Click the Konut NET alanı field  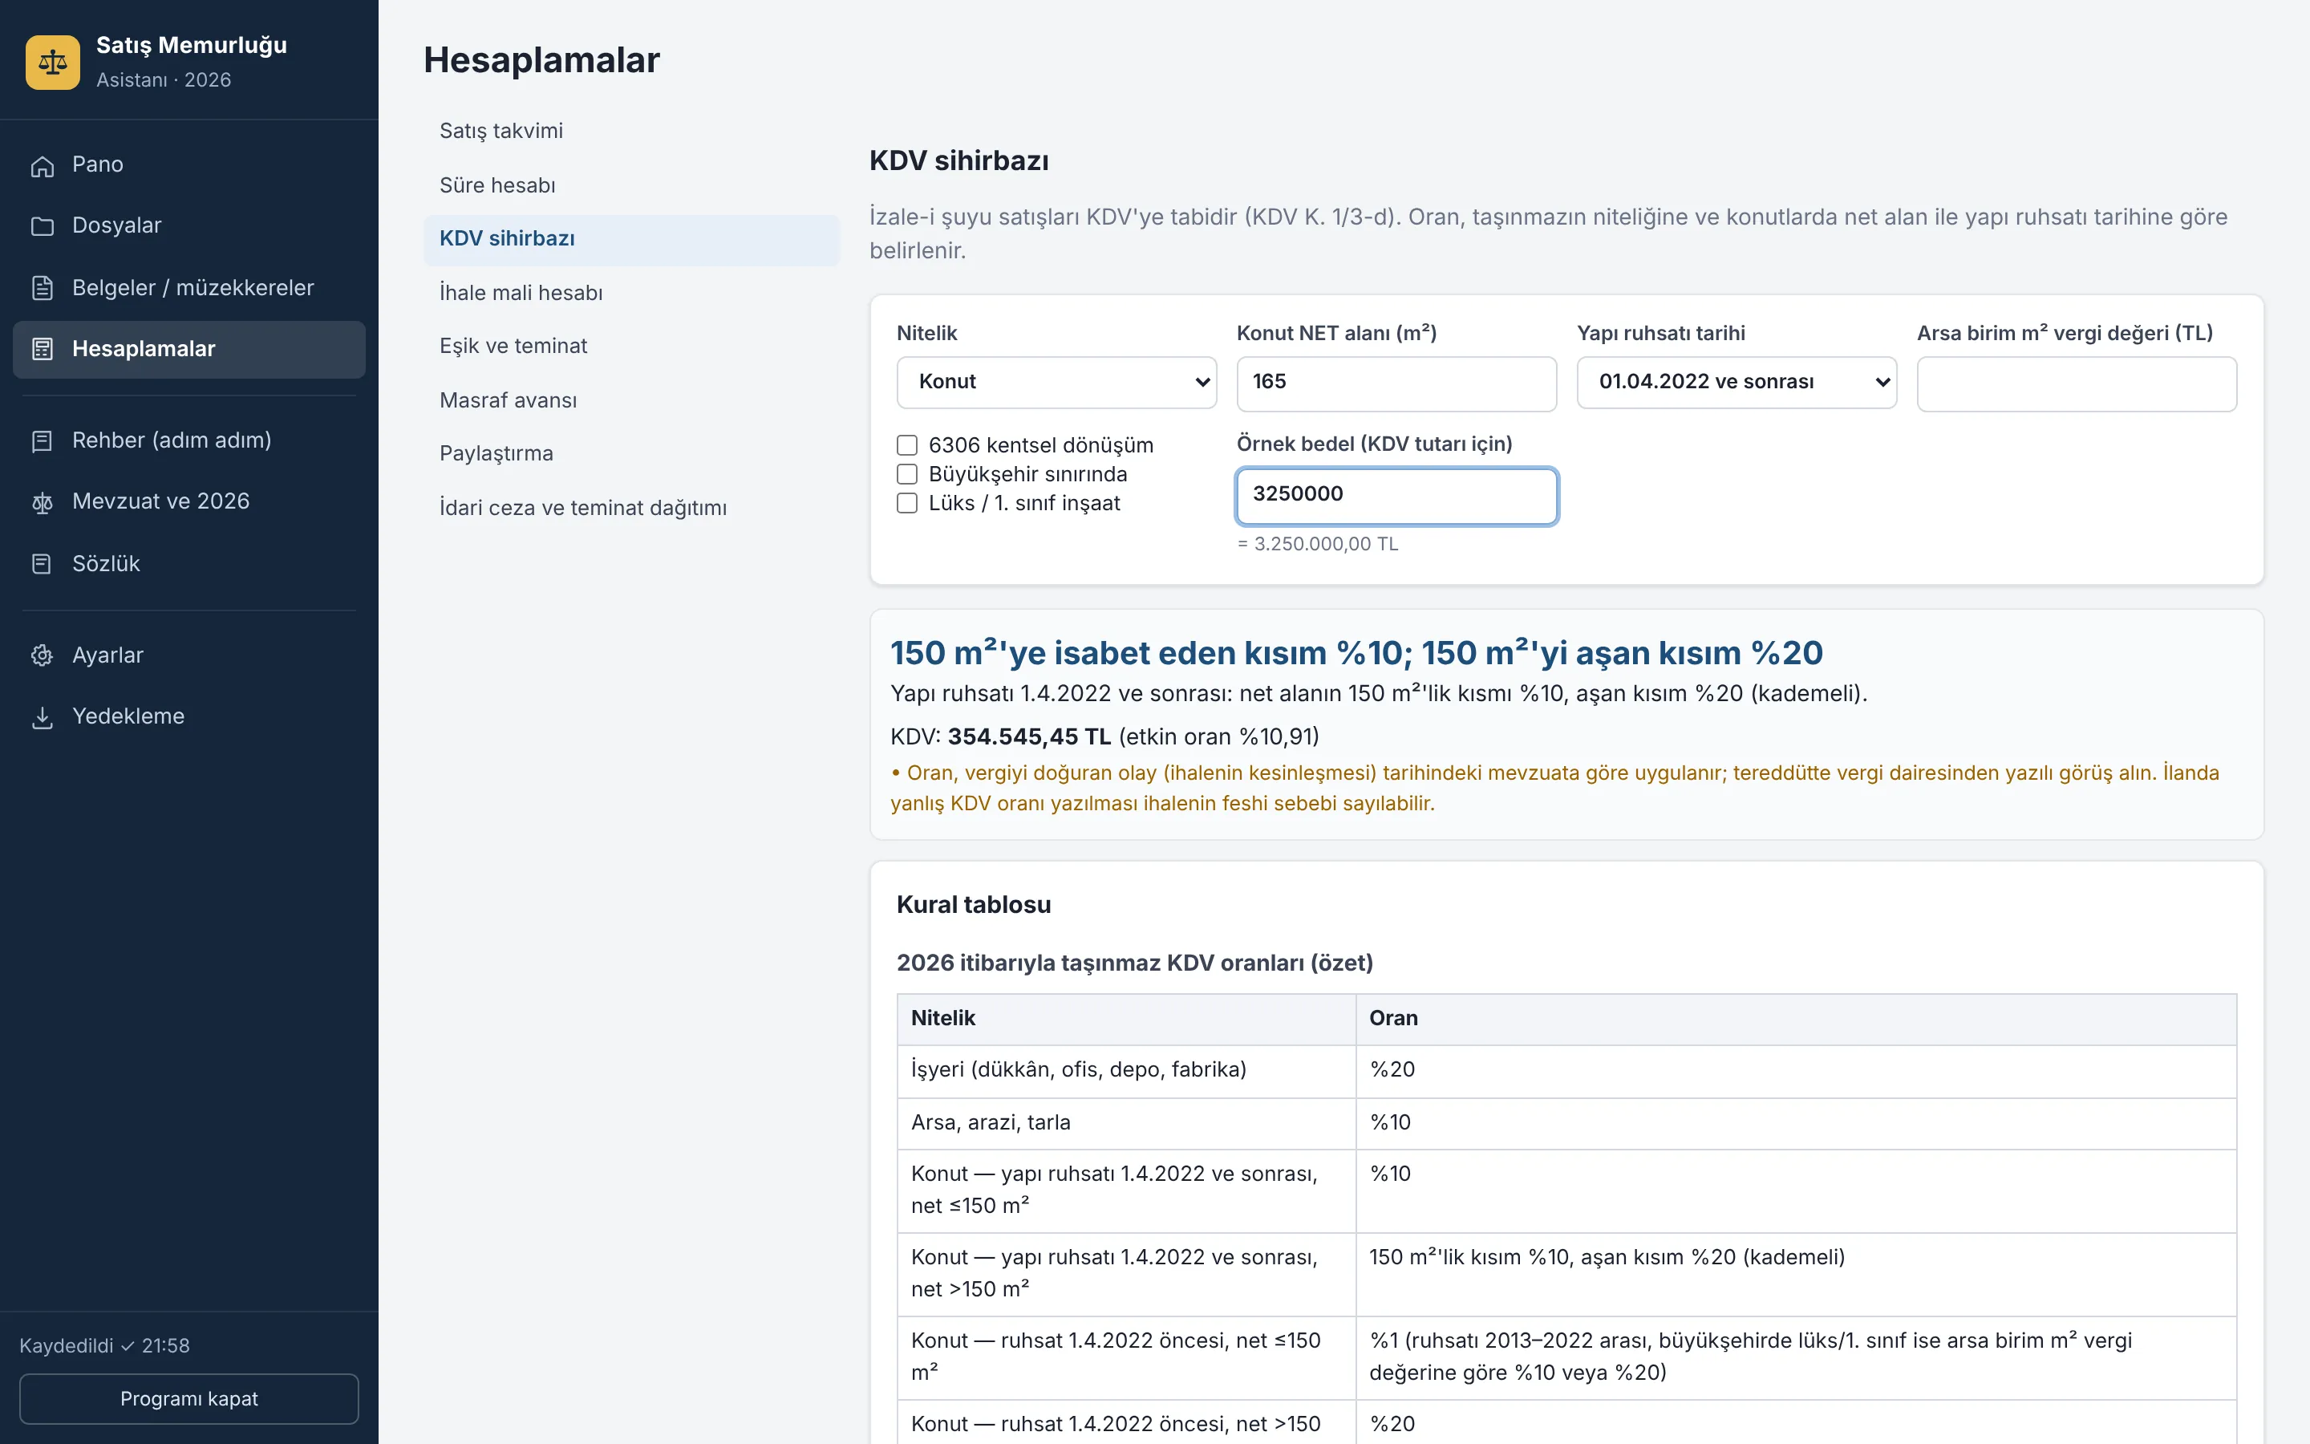point(1396,383)
